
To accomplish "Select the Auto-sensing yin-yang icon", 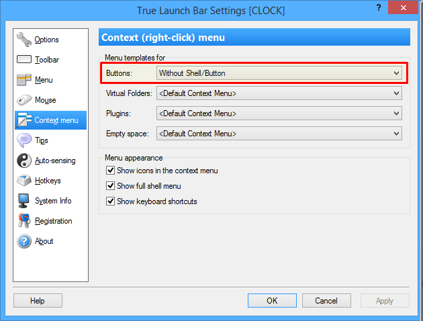I will [24, 160].
